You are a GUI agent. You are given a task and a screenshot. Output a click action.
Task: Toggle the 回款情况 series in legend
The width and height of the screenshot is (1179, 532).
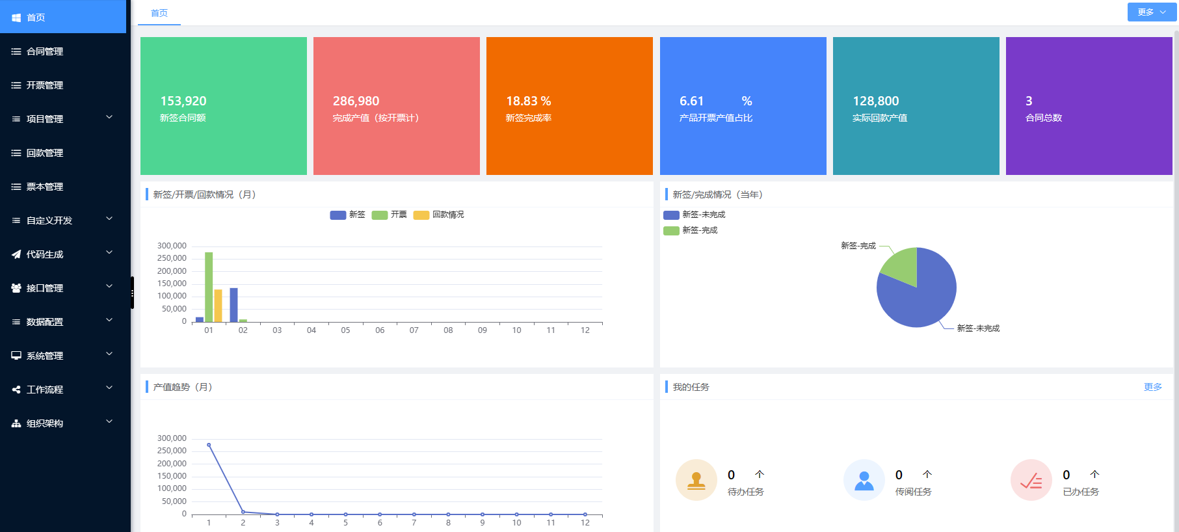tap(439, 215)
